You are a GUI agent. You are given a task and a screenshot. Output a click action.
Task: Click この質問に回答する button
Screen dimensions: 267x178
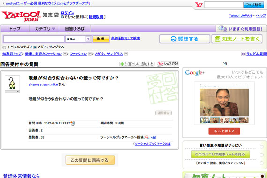point(90,160)
